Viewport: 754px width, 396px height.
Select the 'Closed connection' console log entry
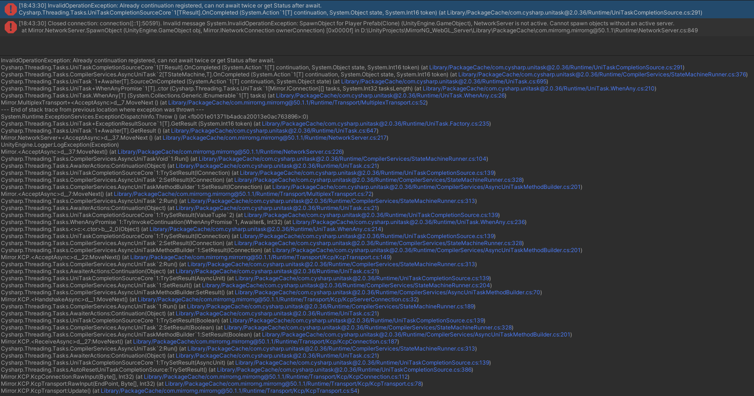click(x=377, y=27)
